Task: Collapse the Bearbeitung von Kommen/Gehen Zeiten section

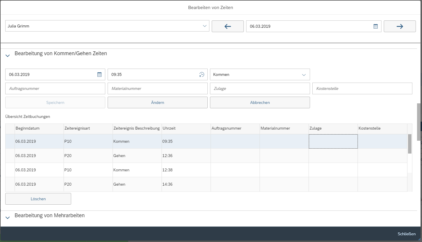Action: tap(7, 55)
